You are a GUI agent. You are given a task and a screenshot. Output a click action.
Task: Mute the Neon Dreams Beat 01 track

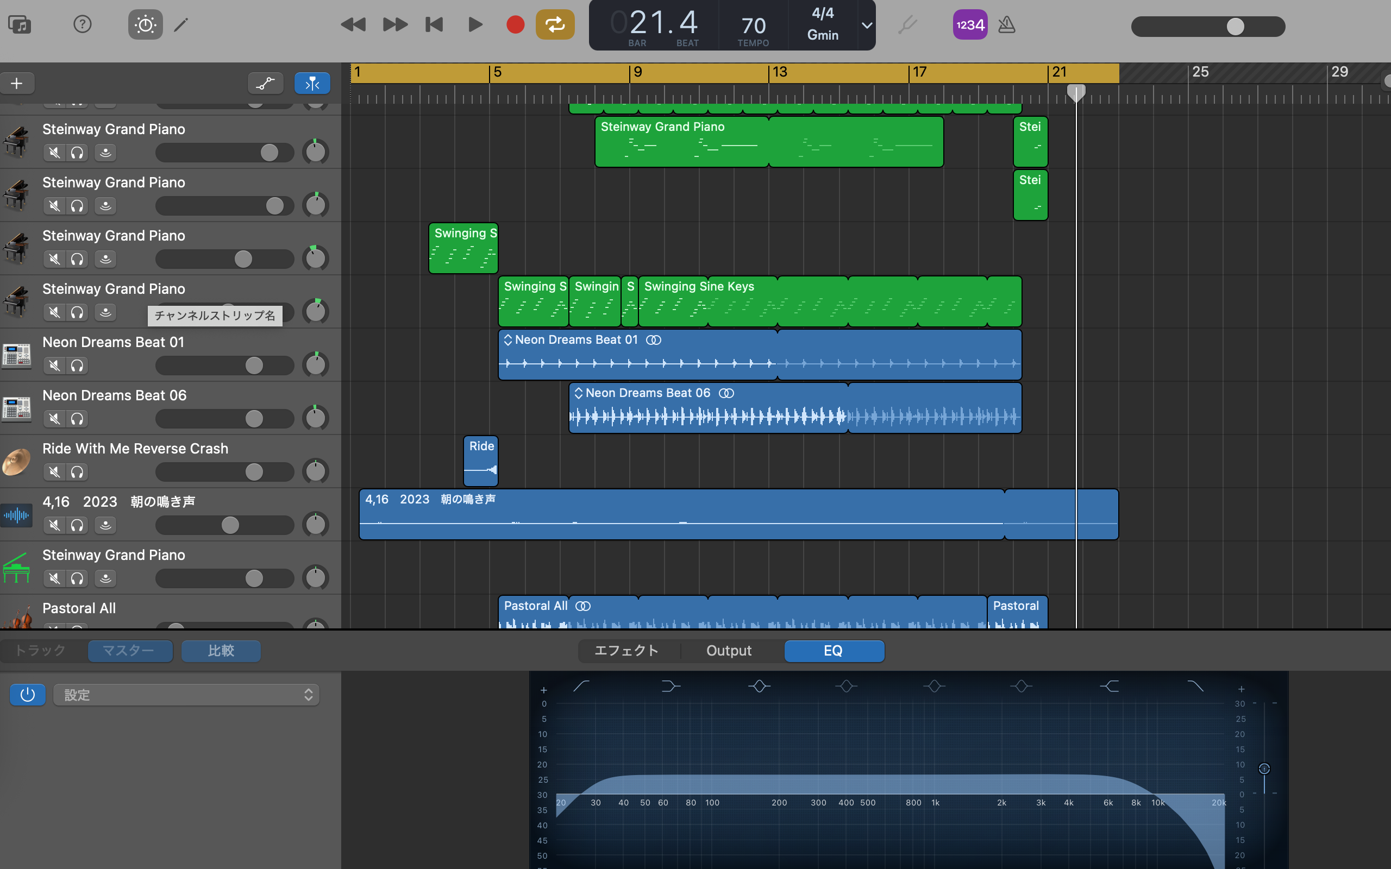coord(54,366)
